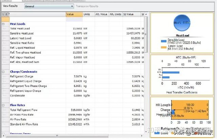Select the Ref. Liquid Heatload row label
The width and height of the screenshot is (217, 139).
click(22, 48)
